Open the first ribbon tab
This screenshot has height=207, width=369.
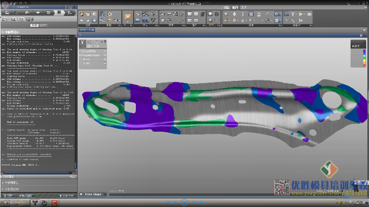(x=226, y=7)
